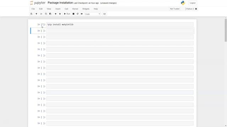Copy selected cells icon
The width and height of the screenshot is (227, 127).
(46, 14)
